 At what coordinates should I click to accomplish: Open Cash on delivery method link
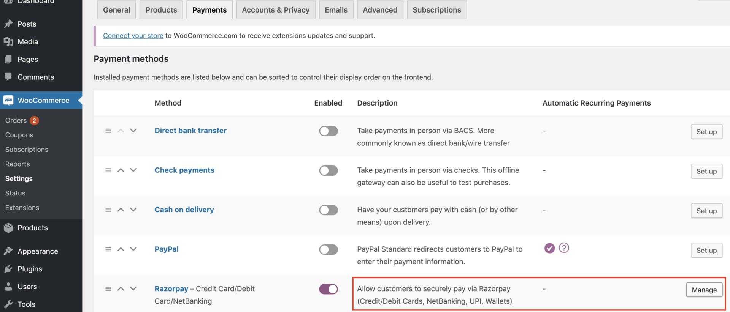coord(184,210)
